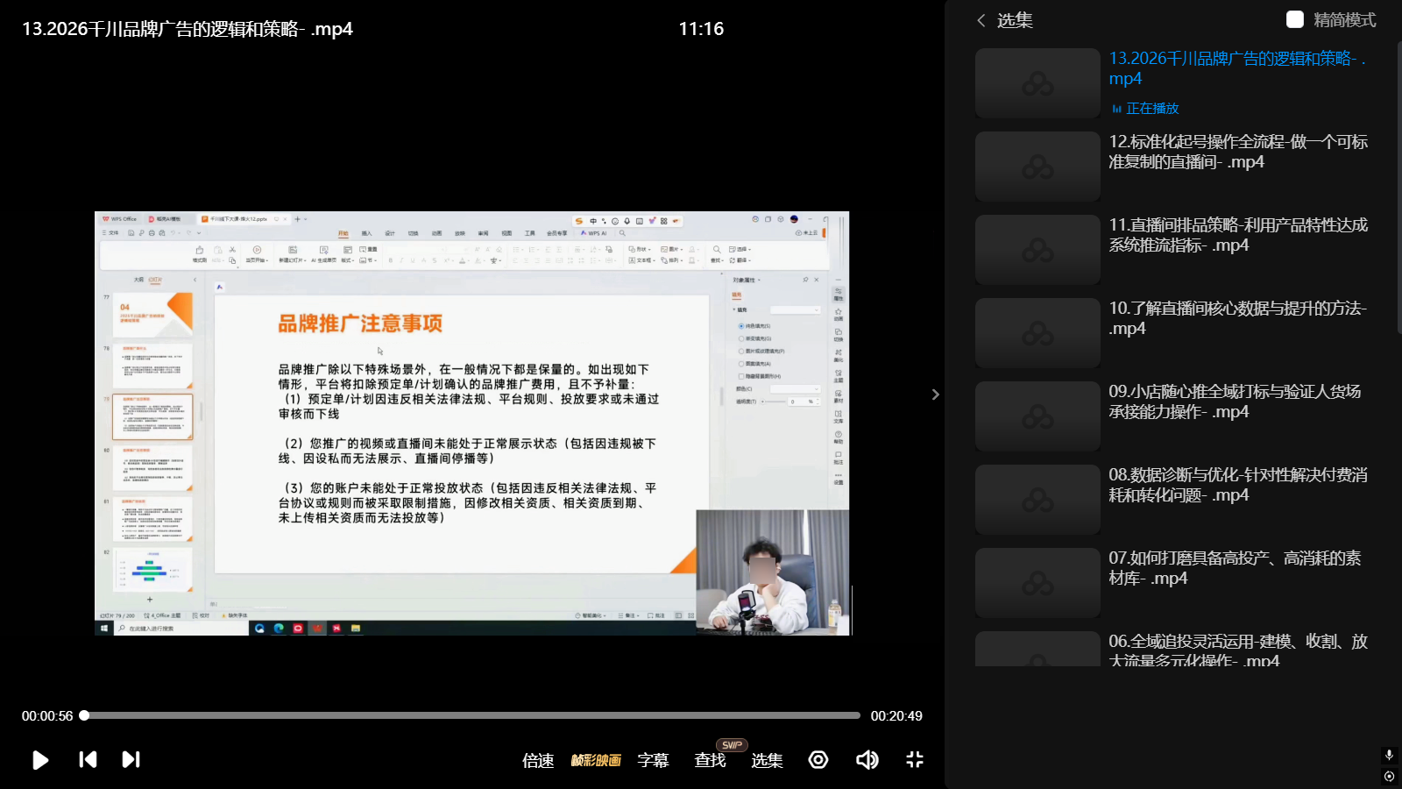Screen dimensions: 1402x789
Task: Click the 选集 panel header label
Action: 1015,19
